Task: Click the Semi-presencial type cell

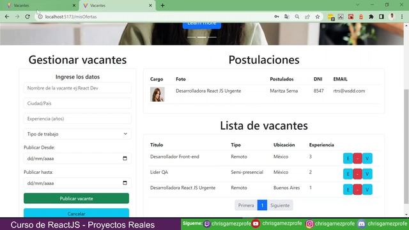Action: pyautogui.click(x=247, y=172)
